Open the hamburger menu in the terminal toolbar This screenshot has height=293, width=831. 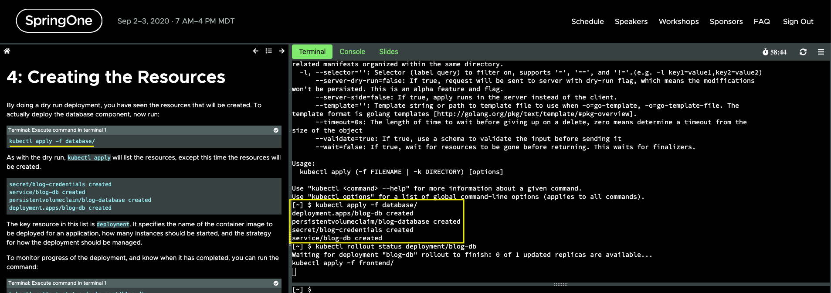coord(821,52)
